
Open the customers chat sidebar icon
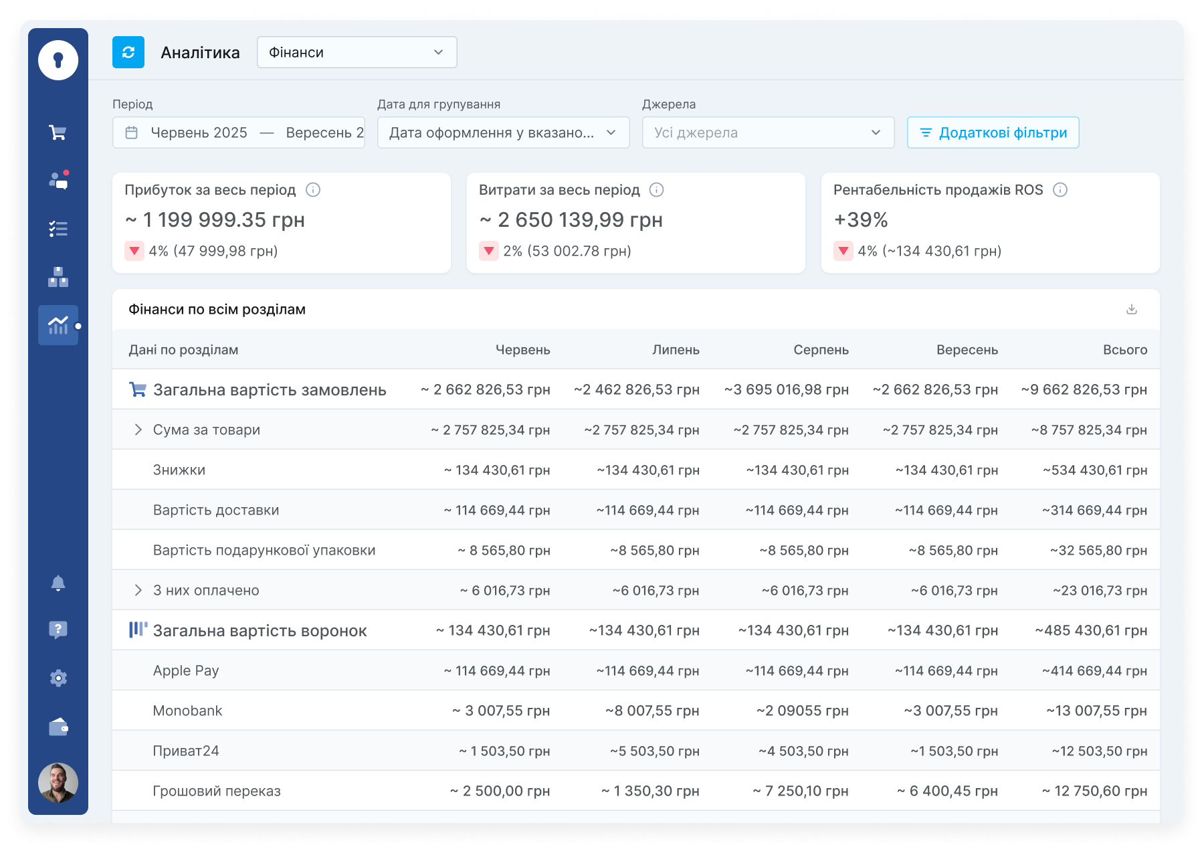58,181
